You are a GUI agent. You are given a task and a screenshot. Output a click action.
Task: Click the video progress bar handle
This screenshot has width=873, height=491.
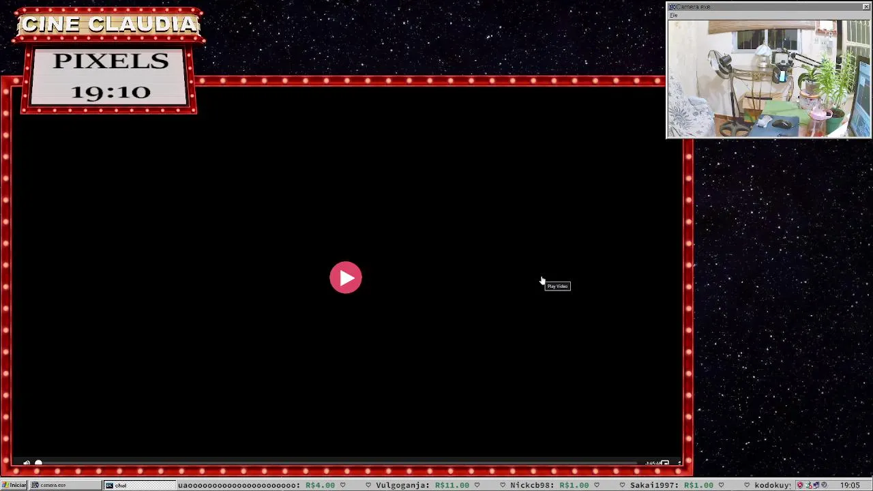pyautogui.click(x=38, y=463)
